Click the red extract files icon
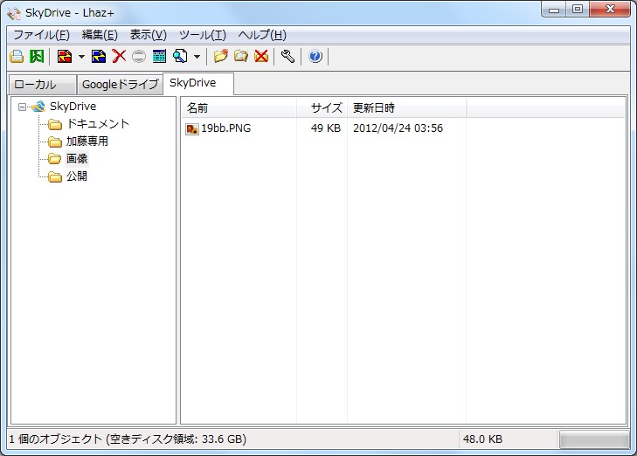 click(65, 57)
